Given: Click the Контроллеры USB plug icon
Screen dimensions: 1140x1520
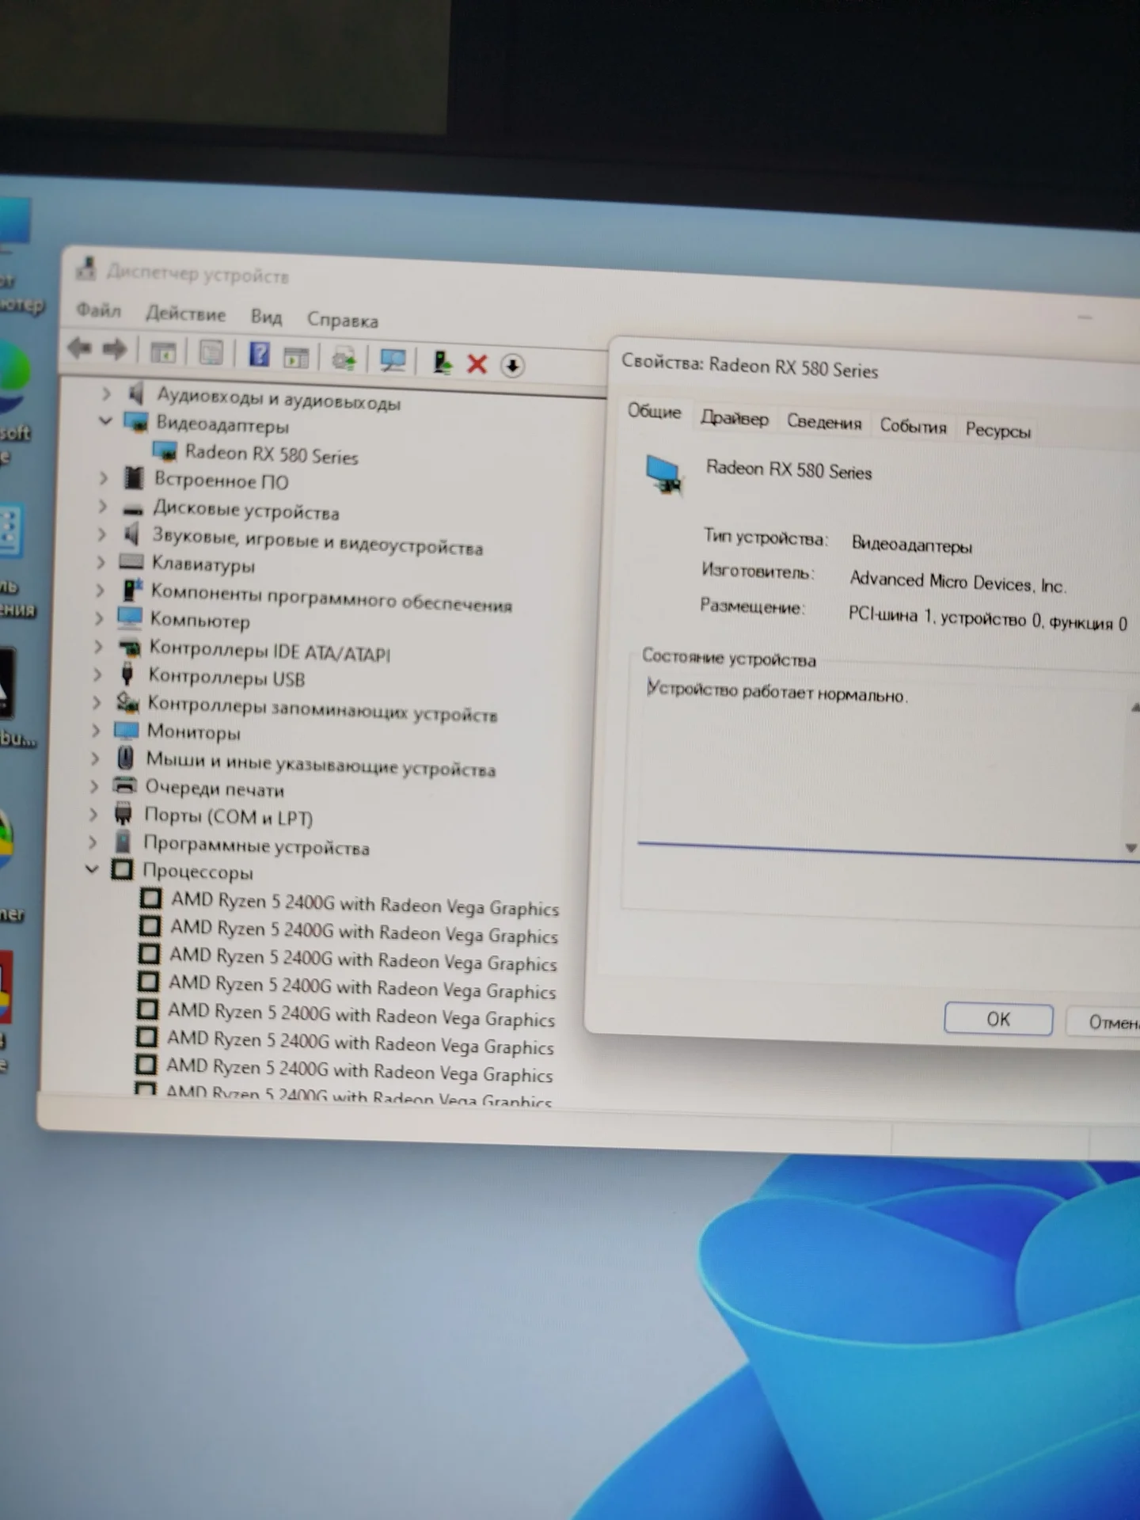Looking at the screenshot, I should [127, 674].
